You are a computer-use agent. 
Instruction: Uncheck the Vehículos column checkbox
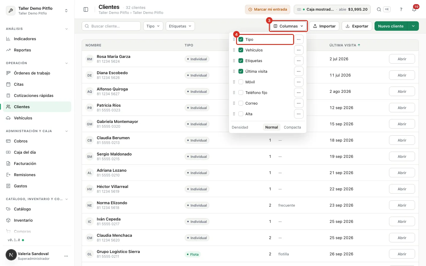coord(241,50)
